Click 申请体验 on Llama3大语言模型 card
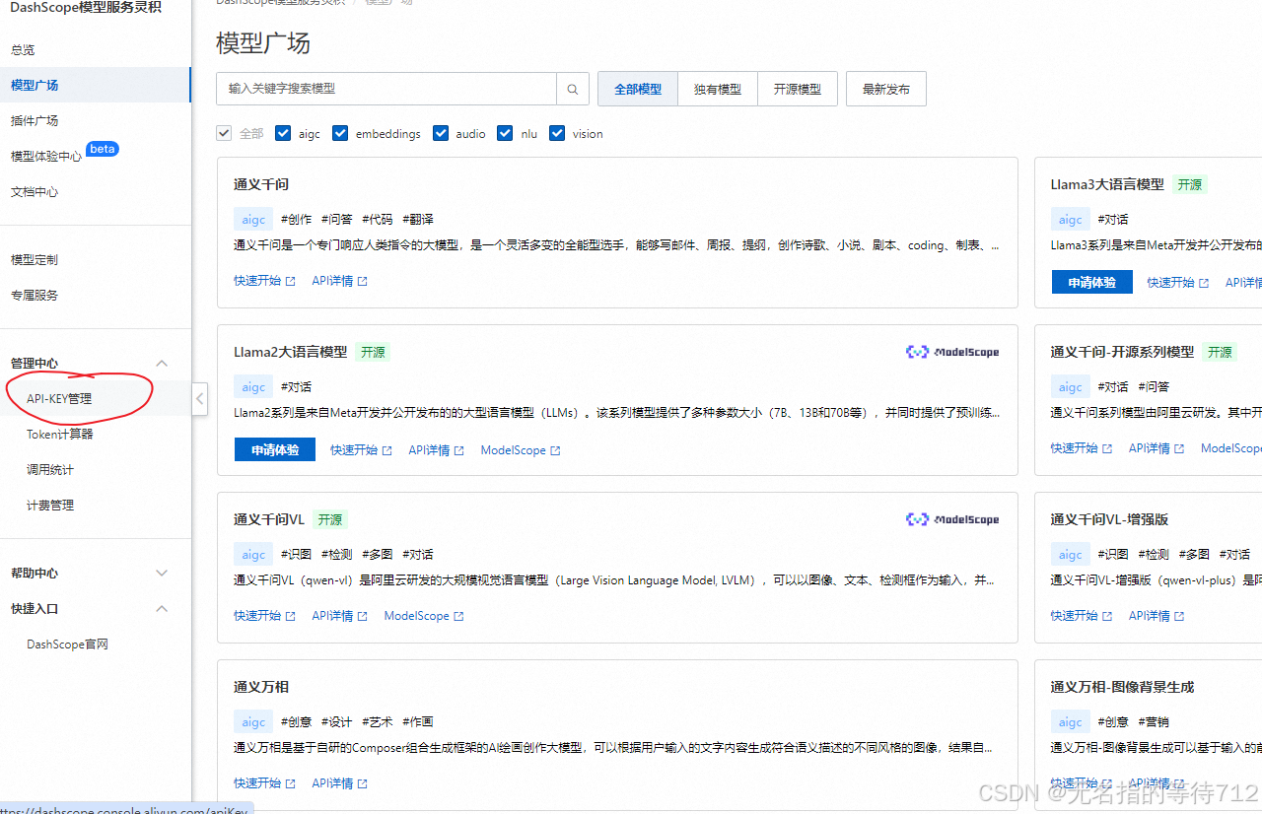This screenshot has width=1262, height=814. point(1092,283)
